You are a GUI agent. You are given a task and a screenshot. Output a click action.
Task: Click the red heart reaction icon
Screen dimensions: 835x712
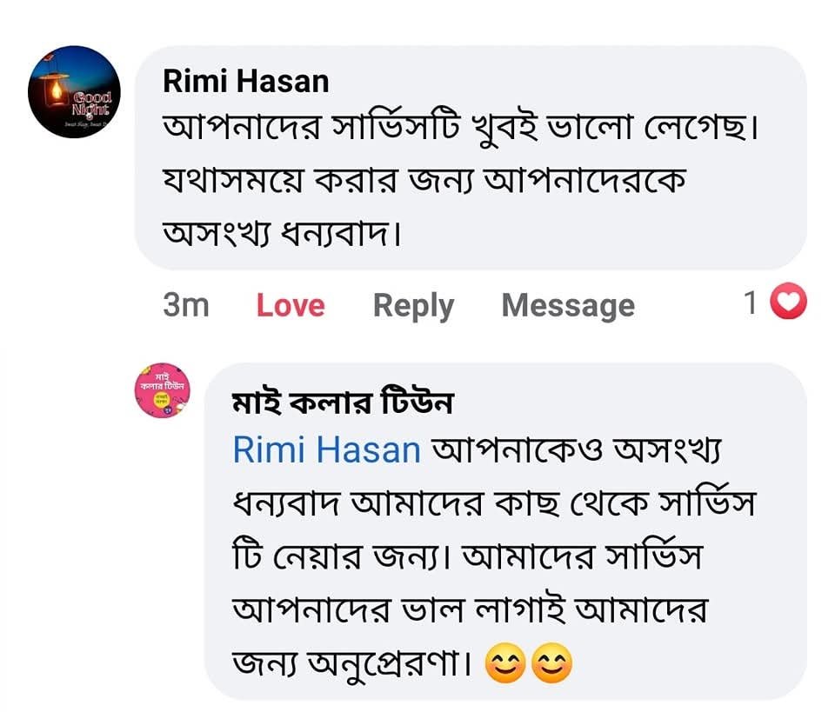pyautogui.click(x=790, y=303)
